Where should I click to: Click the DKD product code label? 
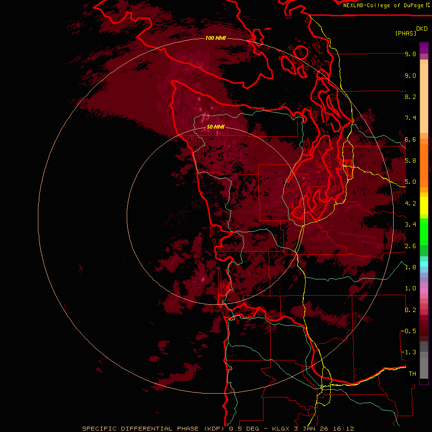point(422,29)
